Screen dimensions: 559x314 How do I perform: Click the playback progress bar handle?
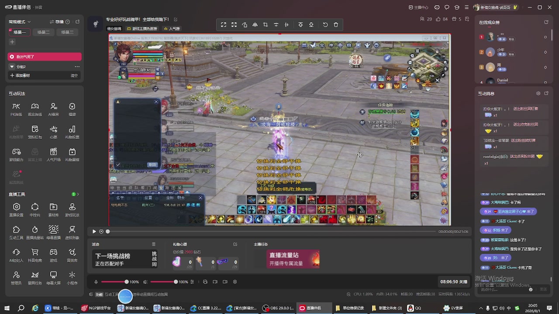(x=108, y=232)
